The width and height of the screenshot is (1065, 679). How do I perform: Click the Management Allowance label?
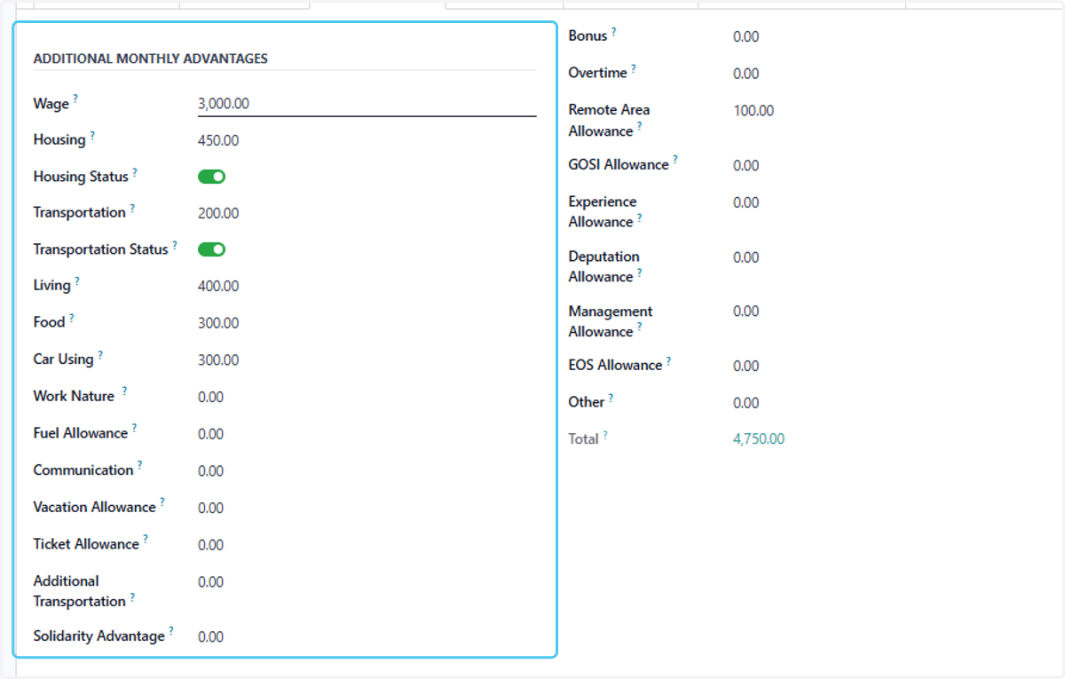(x=611, y=321)
